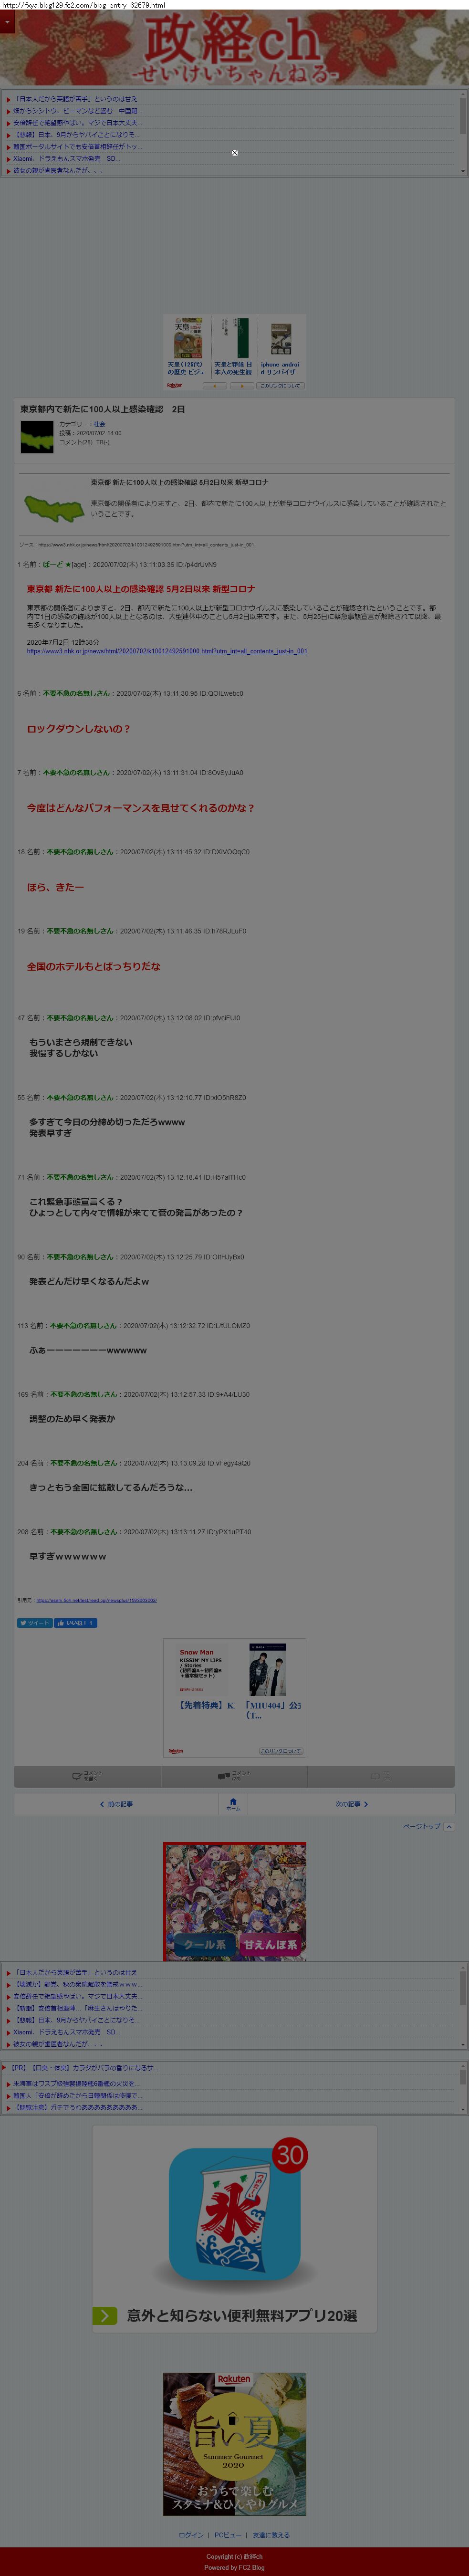Click the Facebook like button
The width and height of the screenshot is (469, 2576).
click(76, 1623)
